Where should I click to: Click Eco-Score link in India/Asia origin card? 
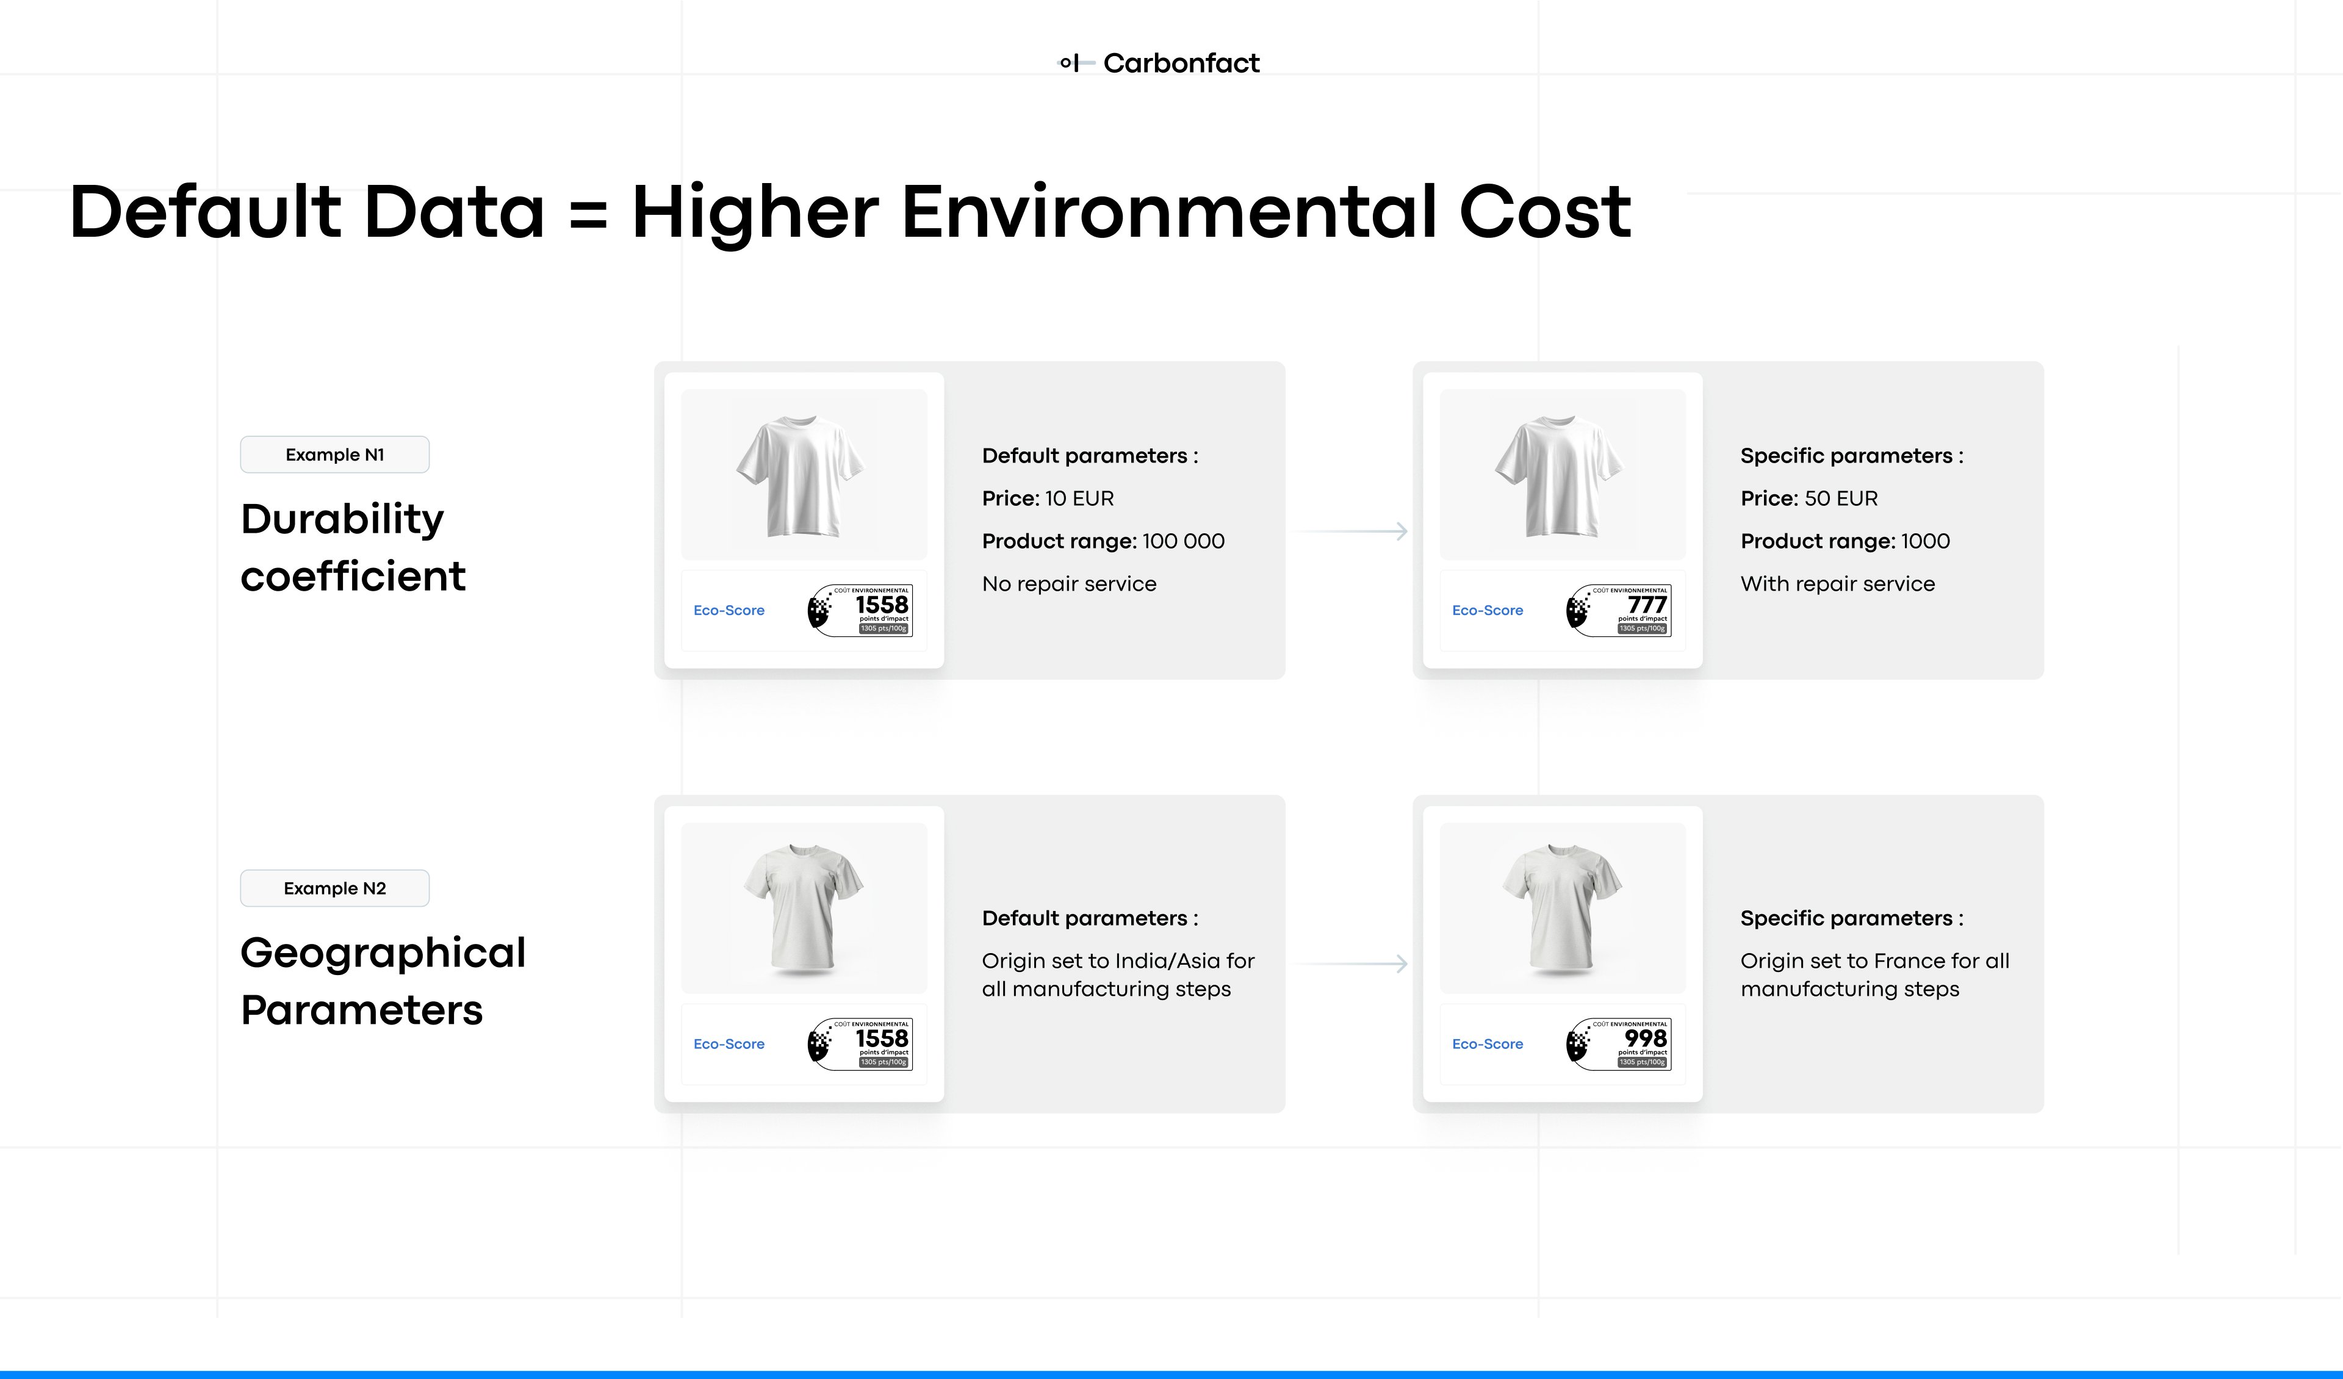[x=729, y=1043]
